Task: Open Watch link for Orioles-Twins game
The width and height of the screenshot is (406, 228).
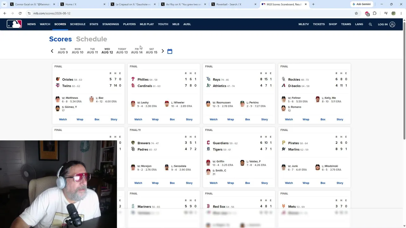Action: [x=63, y=119]
